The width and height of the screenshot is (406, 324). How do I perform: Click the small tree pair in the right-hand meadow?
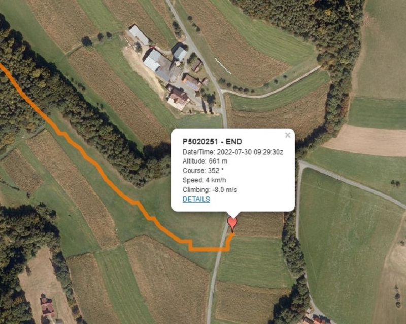click(x=395, y=183)
